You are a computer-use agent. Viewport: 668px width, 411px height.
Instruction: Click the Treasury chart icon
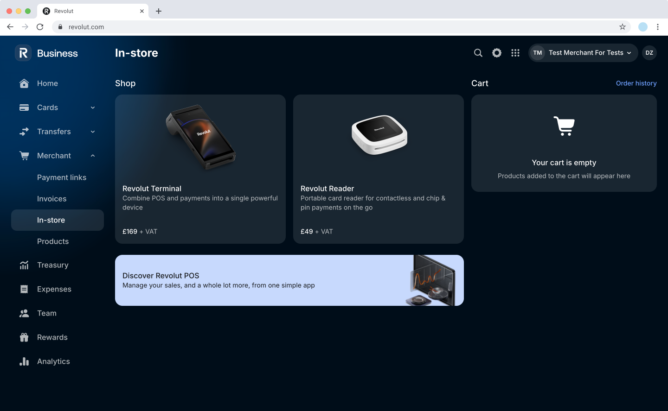[24, 265]
